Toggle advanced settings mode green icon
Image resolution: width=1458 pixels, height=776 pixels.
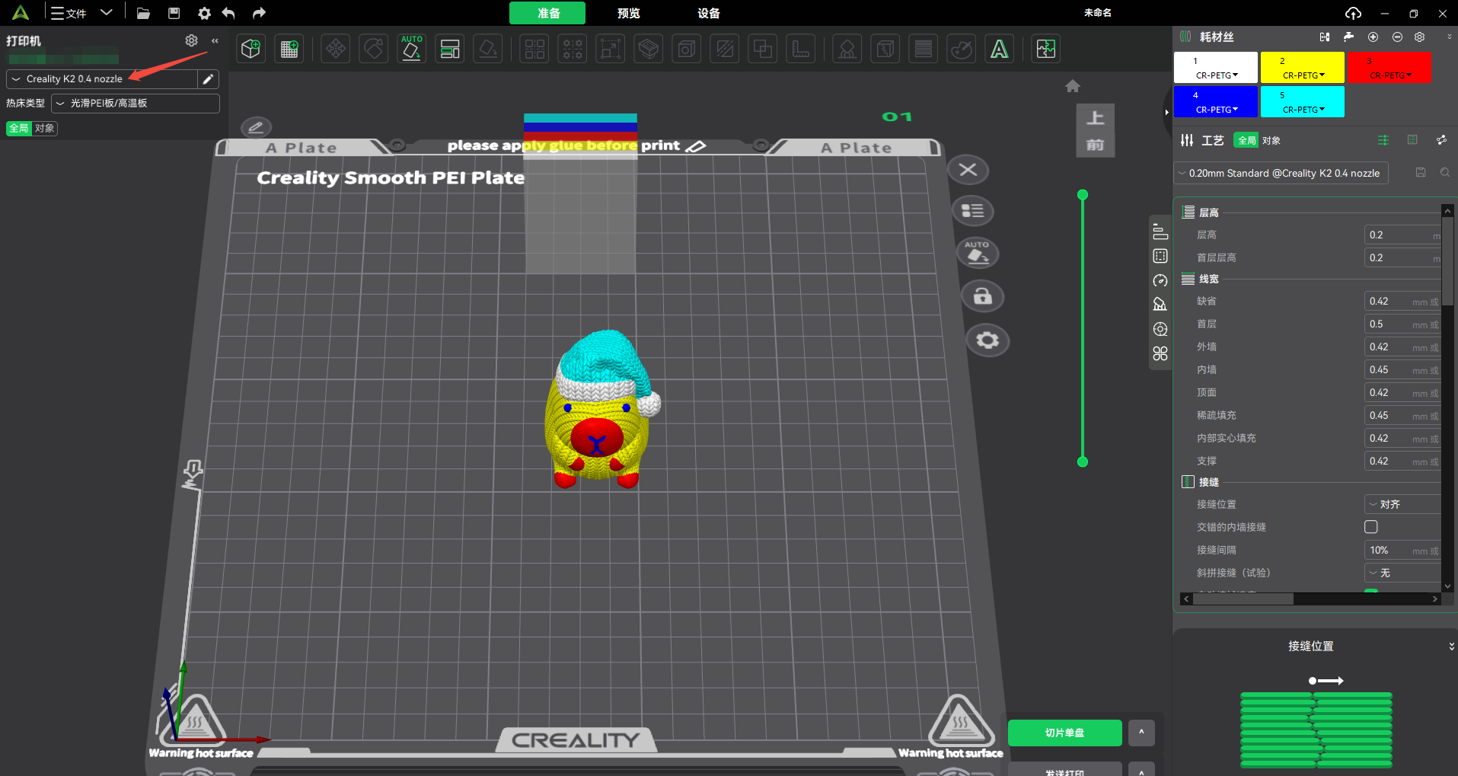pos(1383,140)
